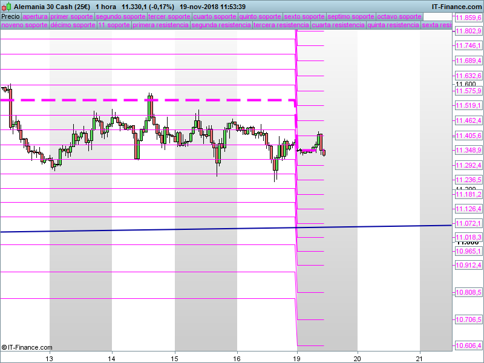Image resolution: width=484 pixels, height=363 pixels.
Task: Click the 11.859,6 price level tag
Action: (x=468, y=18)
